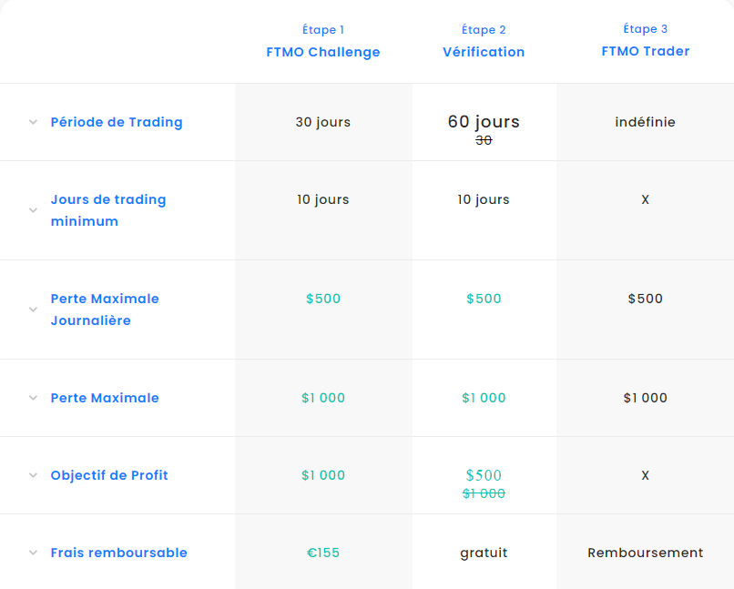Expand the Perte Maximale Journalière chevron

33,310
